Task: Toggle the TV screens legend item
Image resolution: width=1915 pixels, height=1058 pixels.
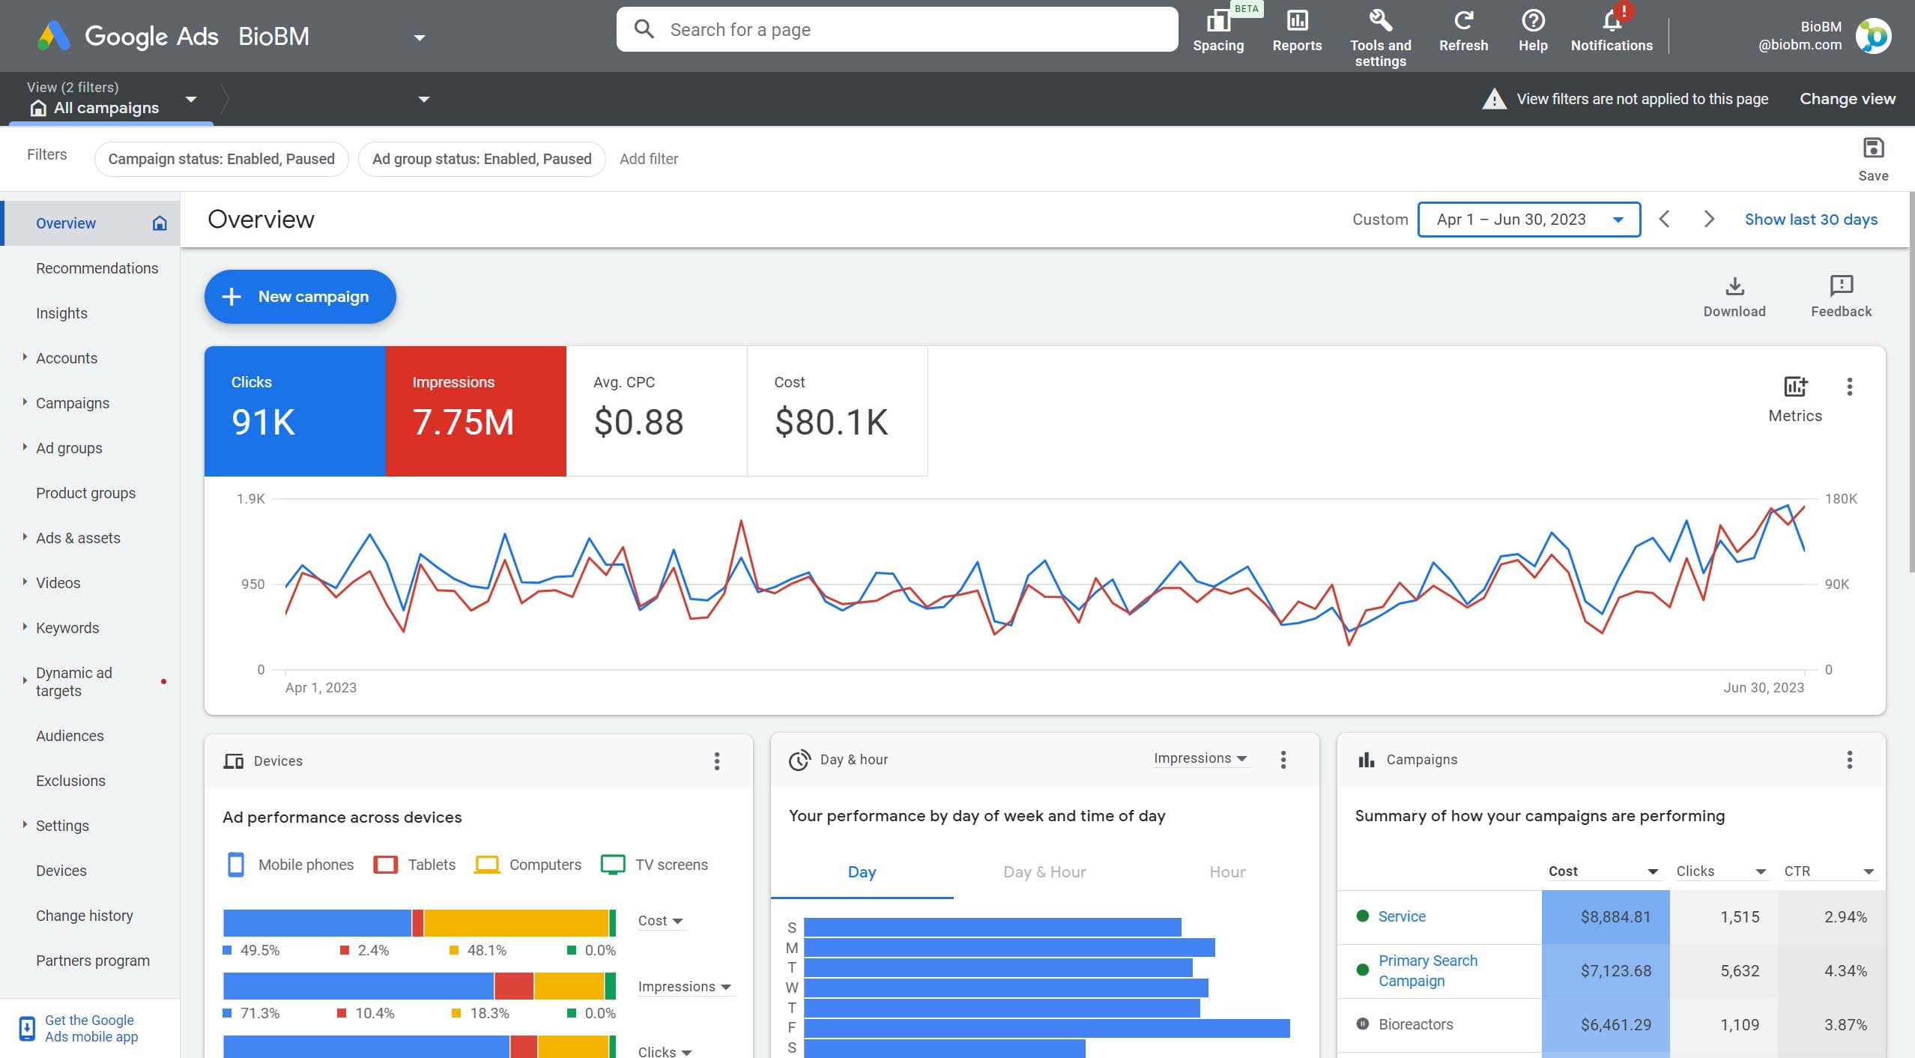Action: pyautogui.click(x=655, y=865)
